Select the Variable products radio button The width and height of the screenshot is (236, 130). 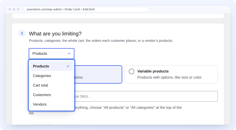[132, 72]
